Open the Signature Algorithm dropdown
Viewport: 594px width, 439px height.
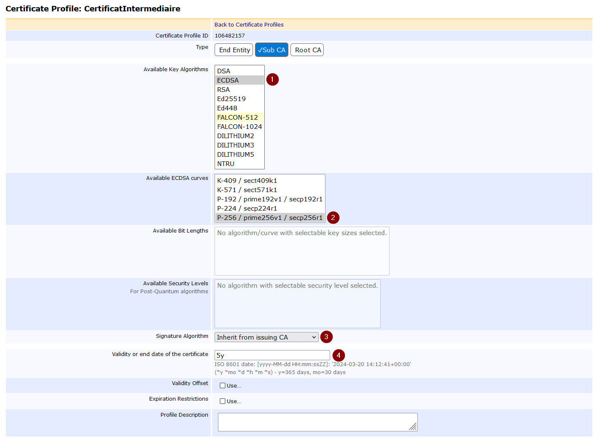pos(266,337)
